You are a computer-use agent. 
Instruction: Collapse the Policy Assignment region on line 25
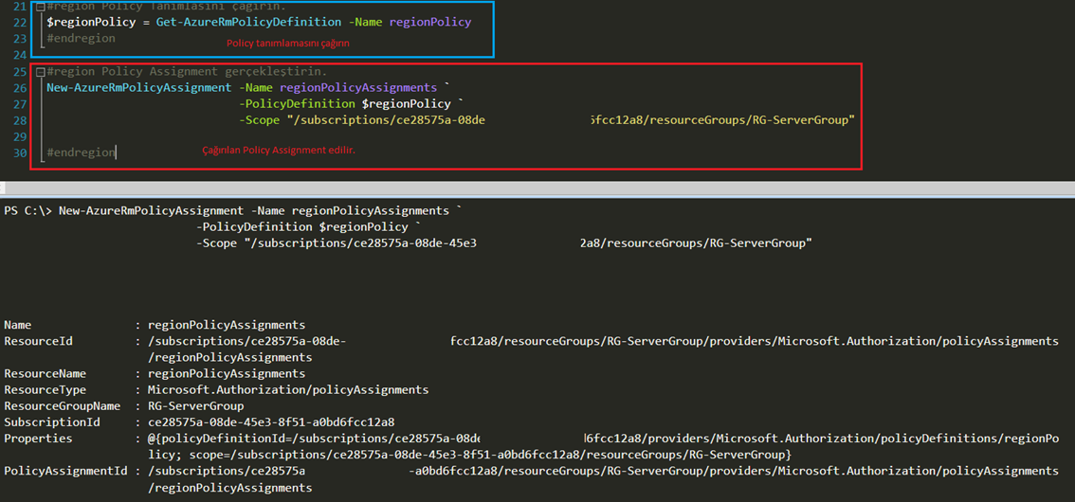[41, 71]
